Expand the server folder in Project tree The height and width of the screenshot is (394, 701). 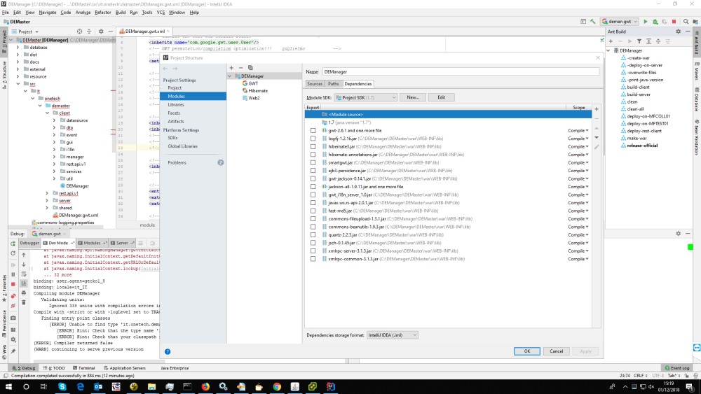[47, 201]
